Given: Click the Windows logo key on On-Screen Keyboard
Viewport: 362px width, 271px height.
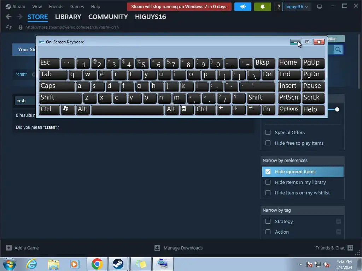Looking at the screenshot, I should tap(68, 110).
